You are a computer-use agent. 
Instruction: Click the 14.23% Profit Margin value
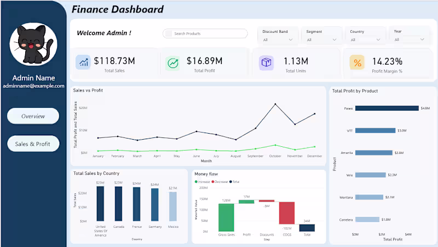click(x=387, y=61)
